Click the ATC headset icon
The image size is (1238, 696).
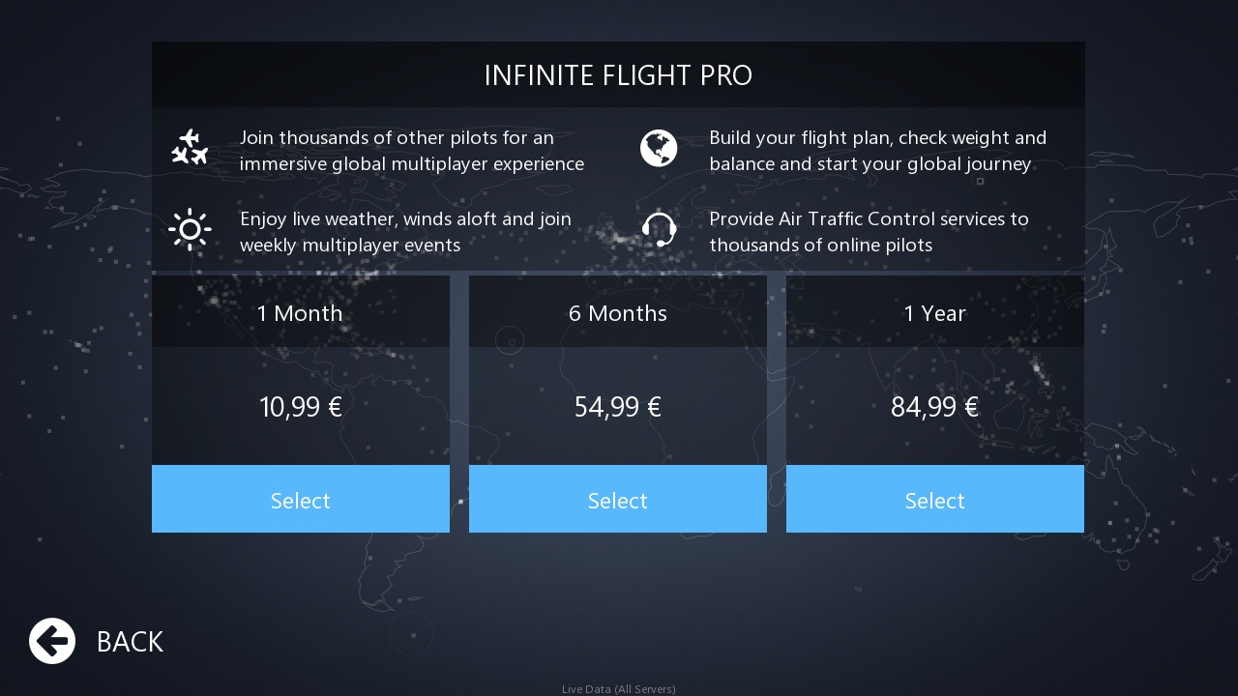click(659, 230)
